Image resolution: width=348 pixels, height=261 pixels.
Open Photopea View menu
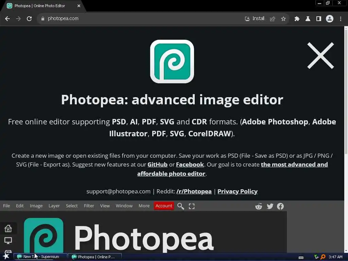coord(105,206)
